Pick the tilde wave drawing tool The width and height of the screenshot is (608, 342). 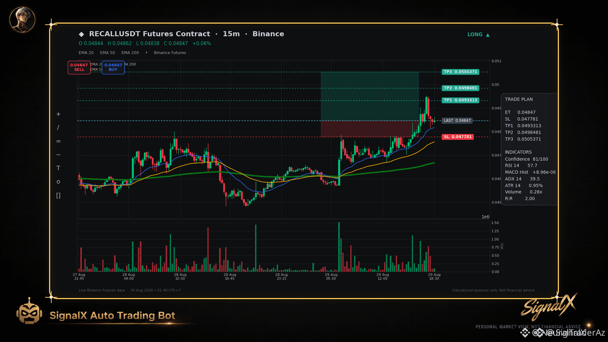[58, 155]
